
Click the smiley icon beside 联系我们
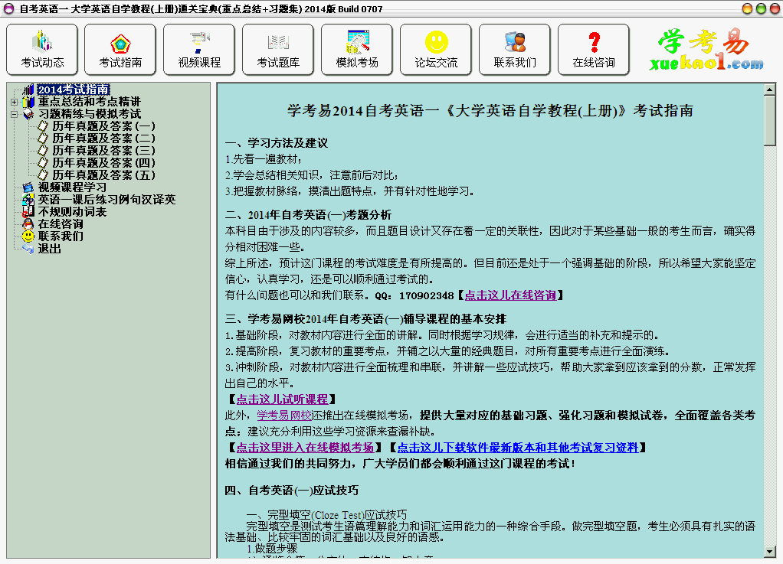click(x=28, y=236)
